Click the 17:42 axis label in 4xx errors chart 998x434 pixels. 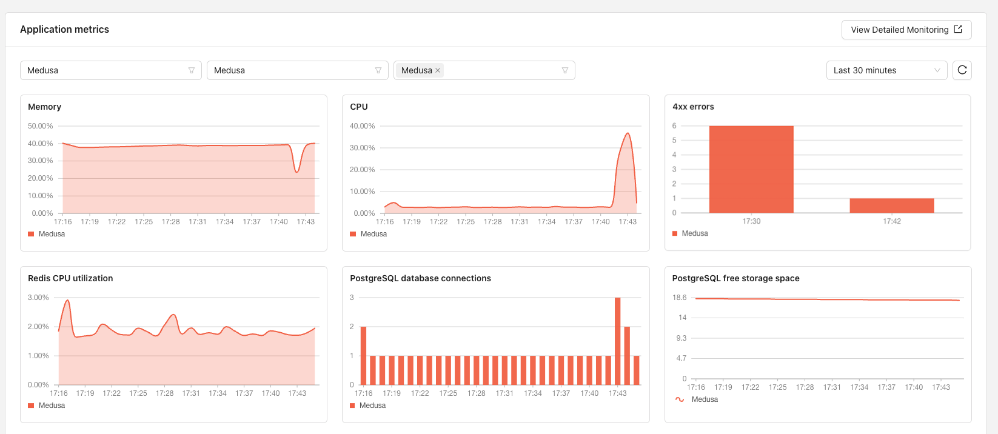pos(892,221)
